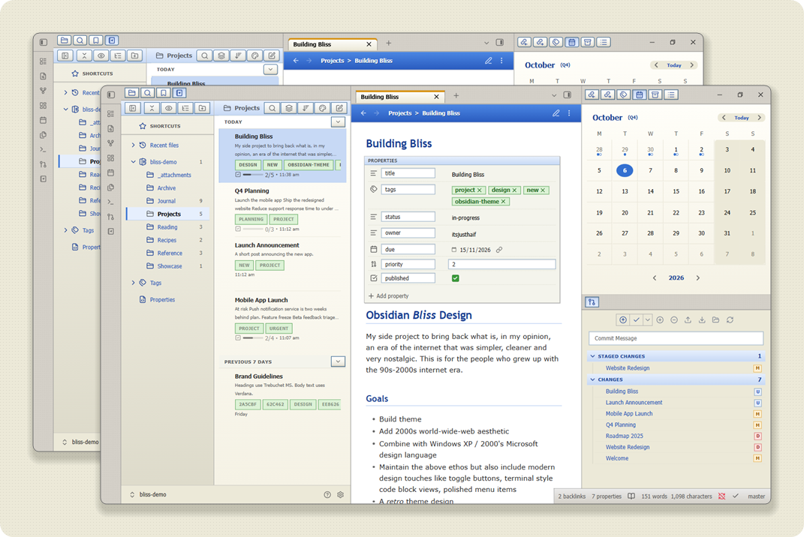The image size is (804, 537).
Task: Toggle the red sync-off icon in status bar
Action: pyautogui.click(x=722, y=496)
